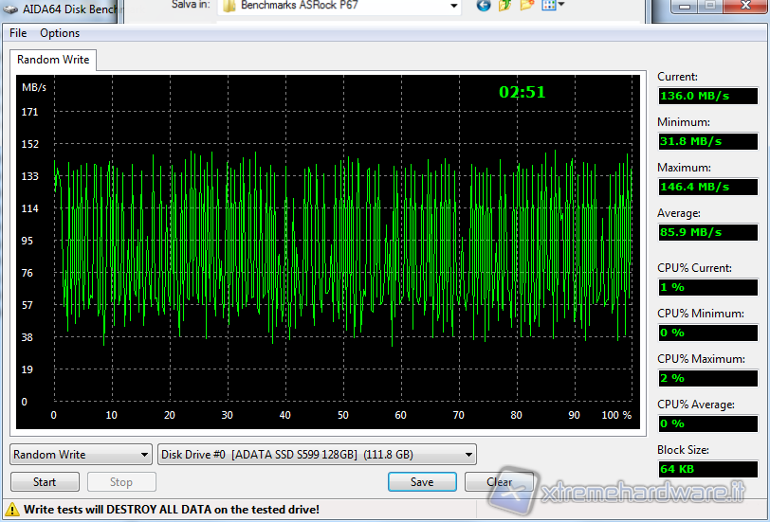Click the AIDA64 Disk Benchmark title icon
This screenshot has width=770, height=522.
(10, 8)
